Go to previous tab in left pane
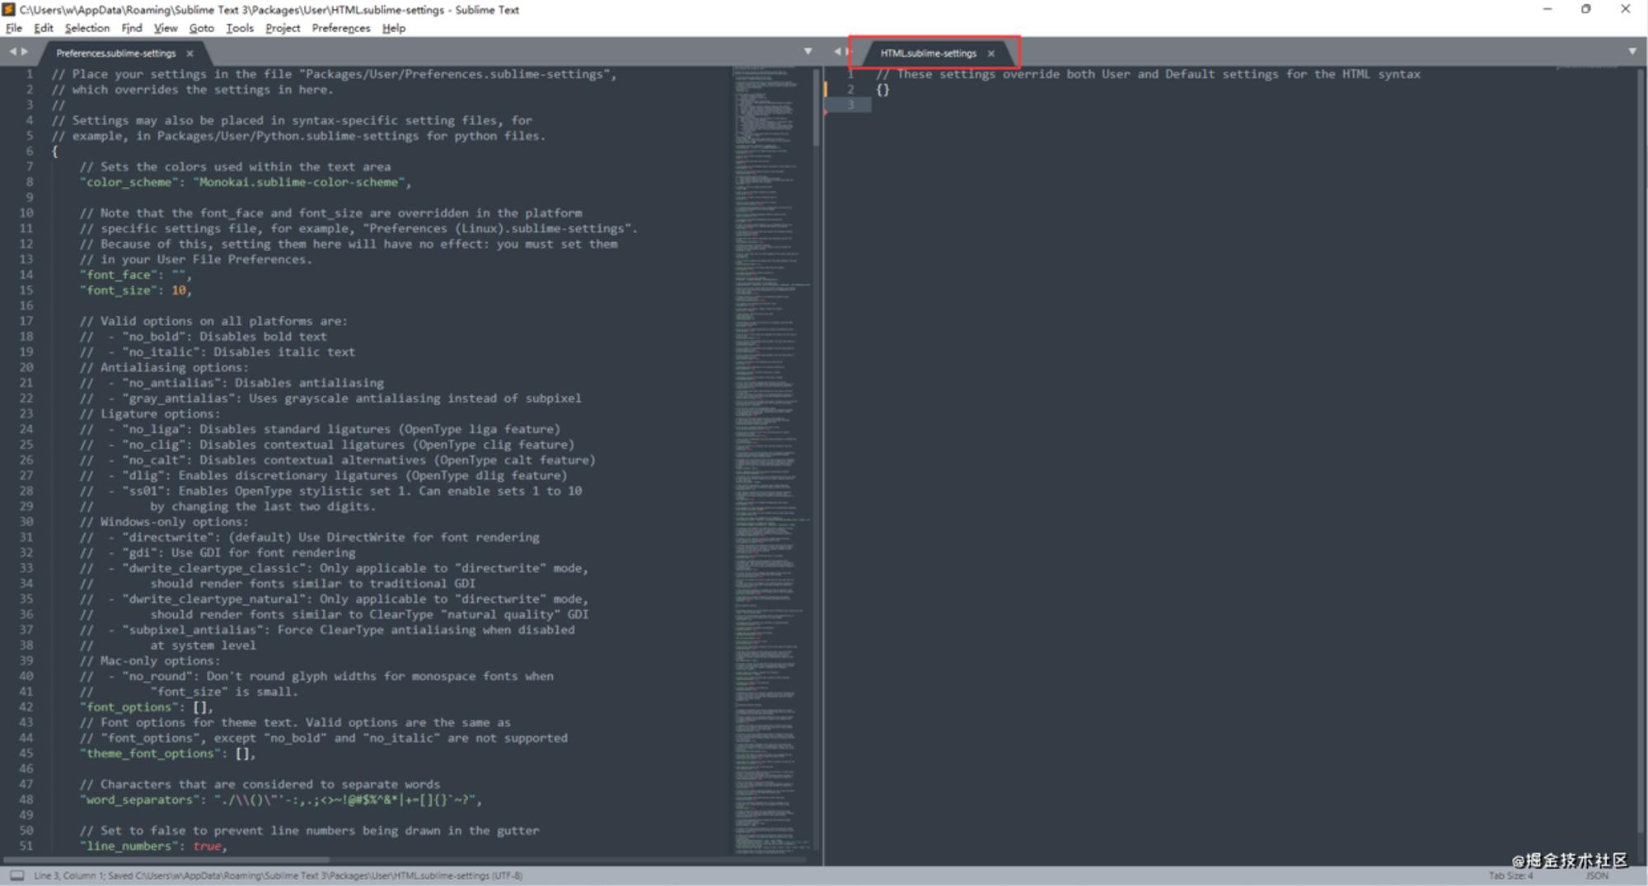Screen dimensions: 1648x886 click(x=12, y=52)
